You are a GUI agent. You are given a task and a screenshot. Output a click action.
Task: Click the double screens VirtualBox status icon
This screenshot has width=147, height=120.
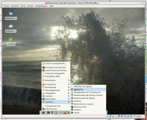[122, 116]
